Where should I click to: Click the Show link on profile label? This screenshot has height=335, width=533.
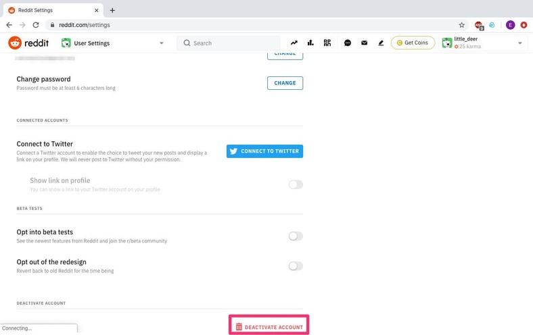click(60, 180)
